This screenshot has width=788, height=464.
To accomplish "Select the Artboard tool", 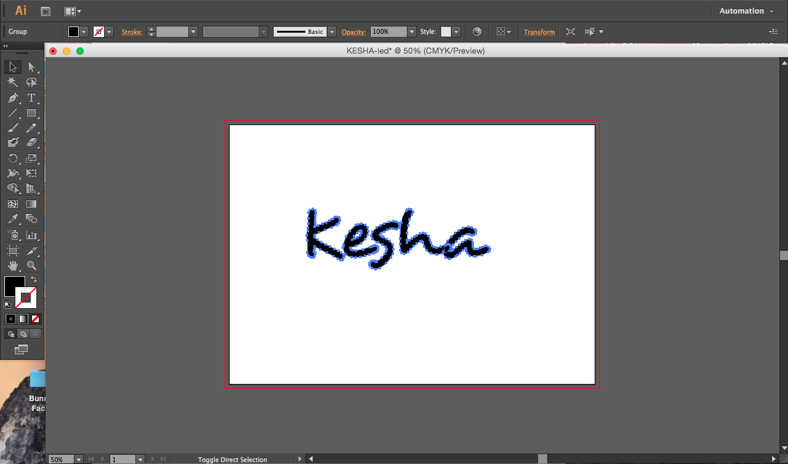I will 13,250.
